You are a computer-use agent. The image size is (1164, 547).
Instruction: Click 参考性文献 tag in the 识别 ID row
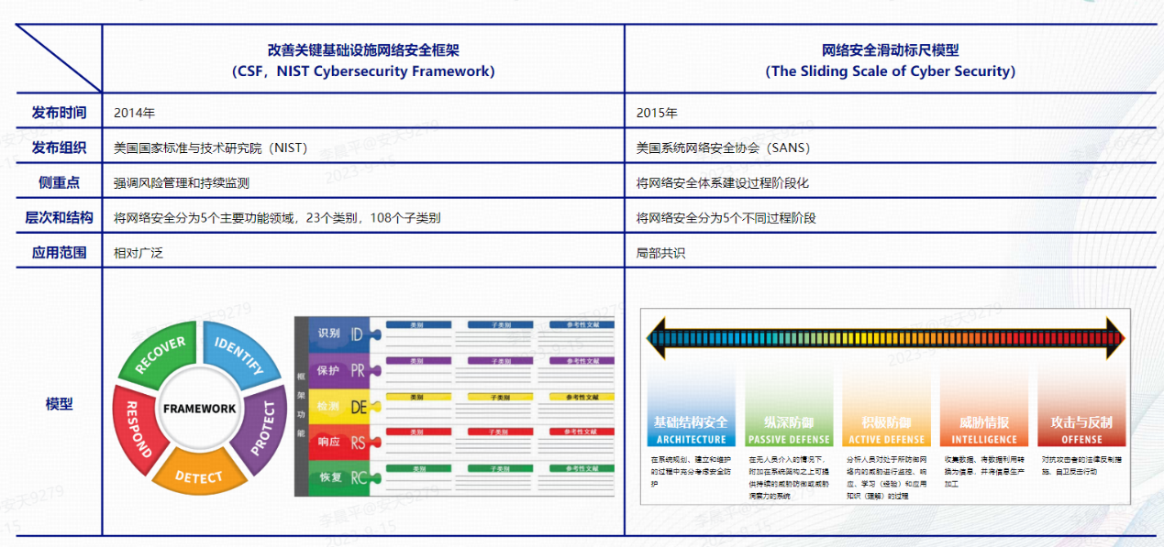click(582, 324)
